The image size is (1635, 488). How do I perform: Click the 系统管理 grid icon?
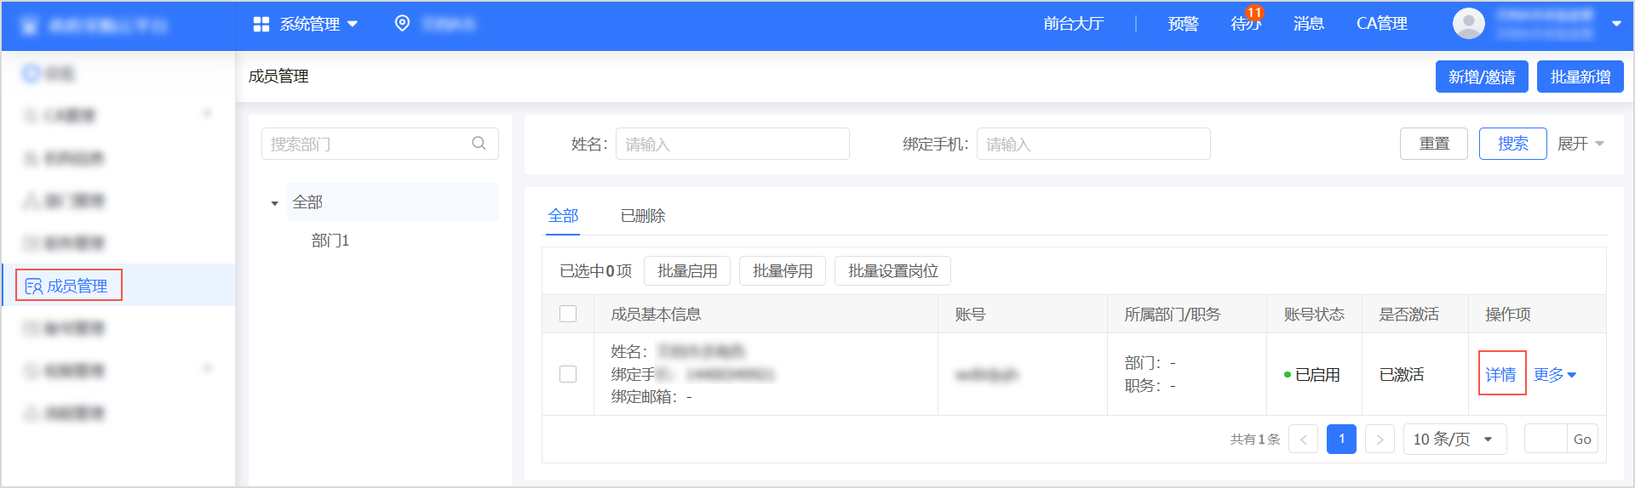(261, 25)
